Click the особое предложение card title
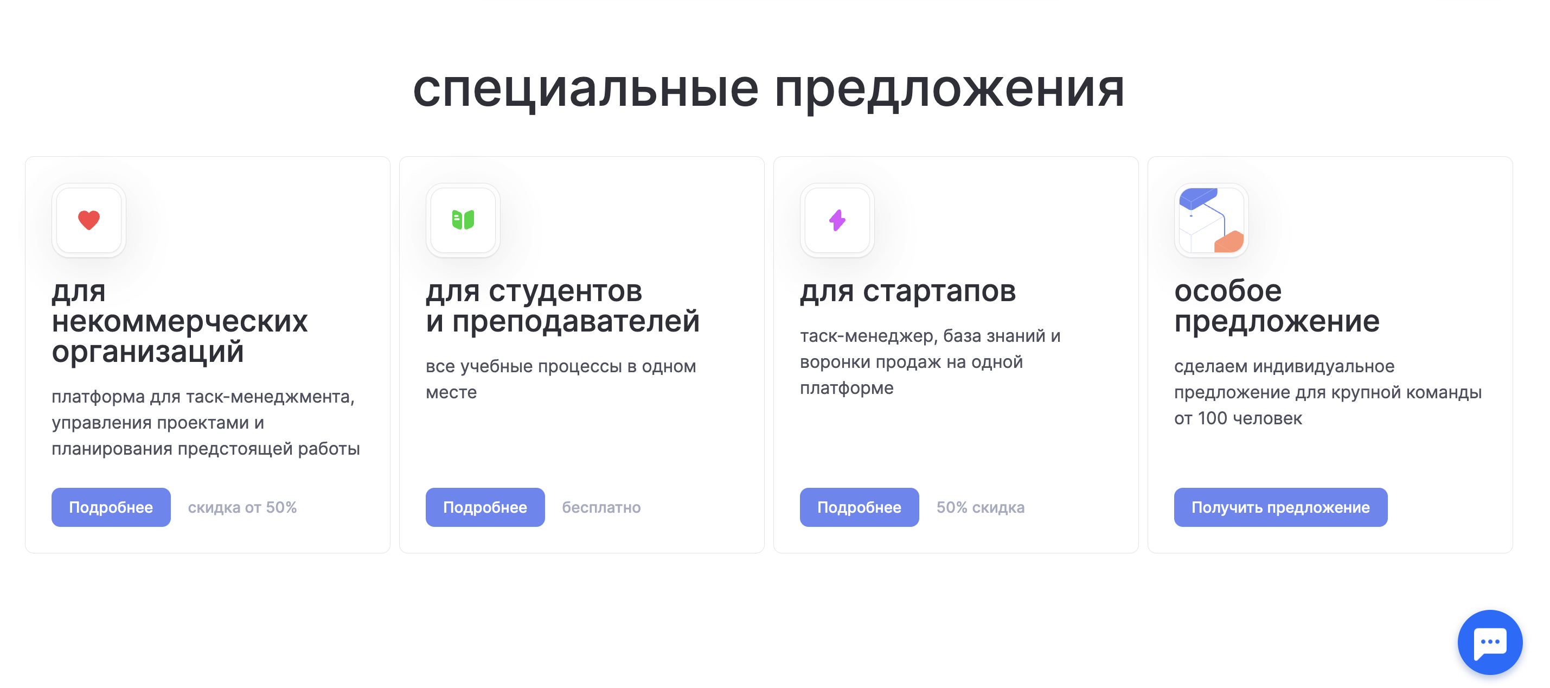The width and height of the screenshot is (1550, 688). click(x=1277, y=307)
